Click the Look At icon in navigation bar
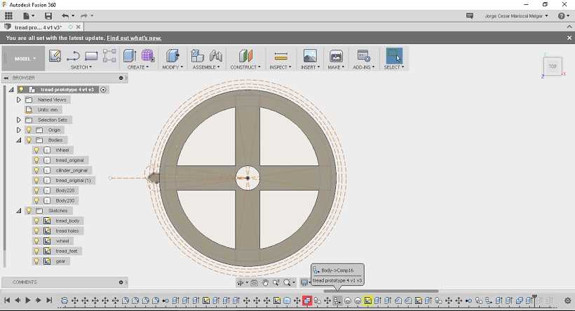Image resolution: width=575 pixels, height=311 pixels. pos(254,282)
